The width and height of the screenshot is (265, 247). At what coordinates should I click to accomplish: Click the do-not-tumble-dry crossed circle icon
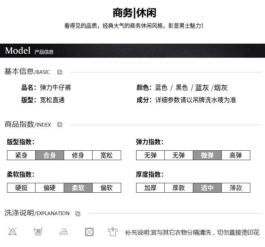89,232
